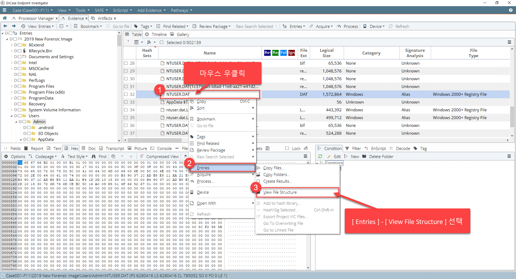Click the Logical Size column header
Viewport: 516px width, 279px height.
(x=326, y=53)
